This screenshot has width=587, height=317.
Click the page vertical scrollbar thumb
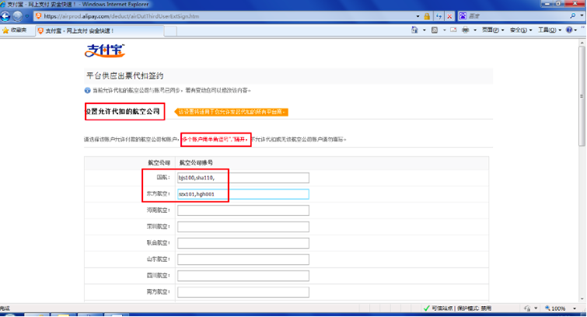[582, 96]
